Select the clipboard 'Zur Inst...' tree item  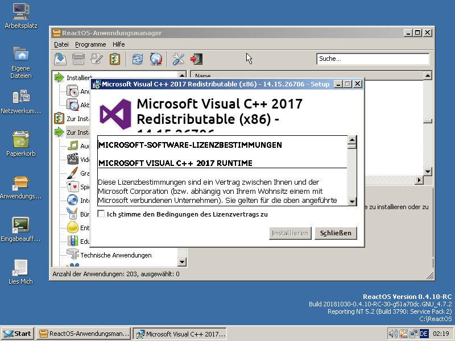(x=72, y=119)
